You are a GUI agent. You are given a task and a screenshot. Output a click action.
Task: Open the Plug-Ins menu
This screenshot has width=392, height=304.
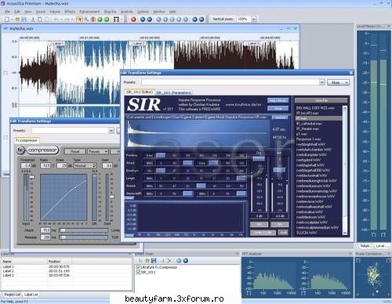pyautogui.click(x=110, y=12)
